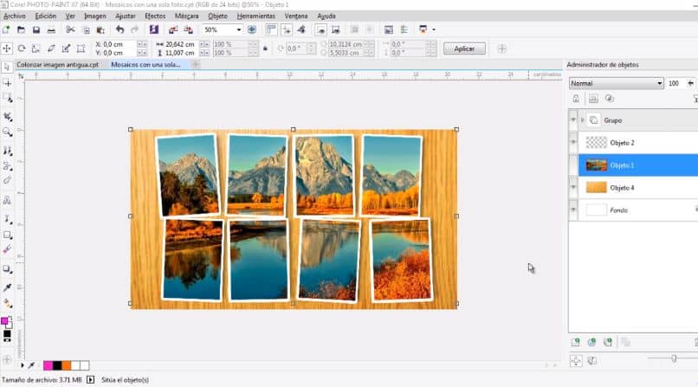This screenshot has width=698, height=387.
Task: Select the Eraser tool in the toolbox
Action: 7,180
